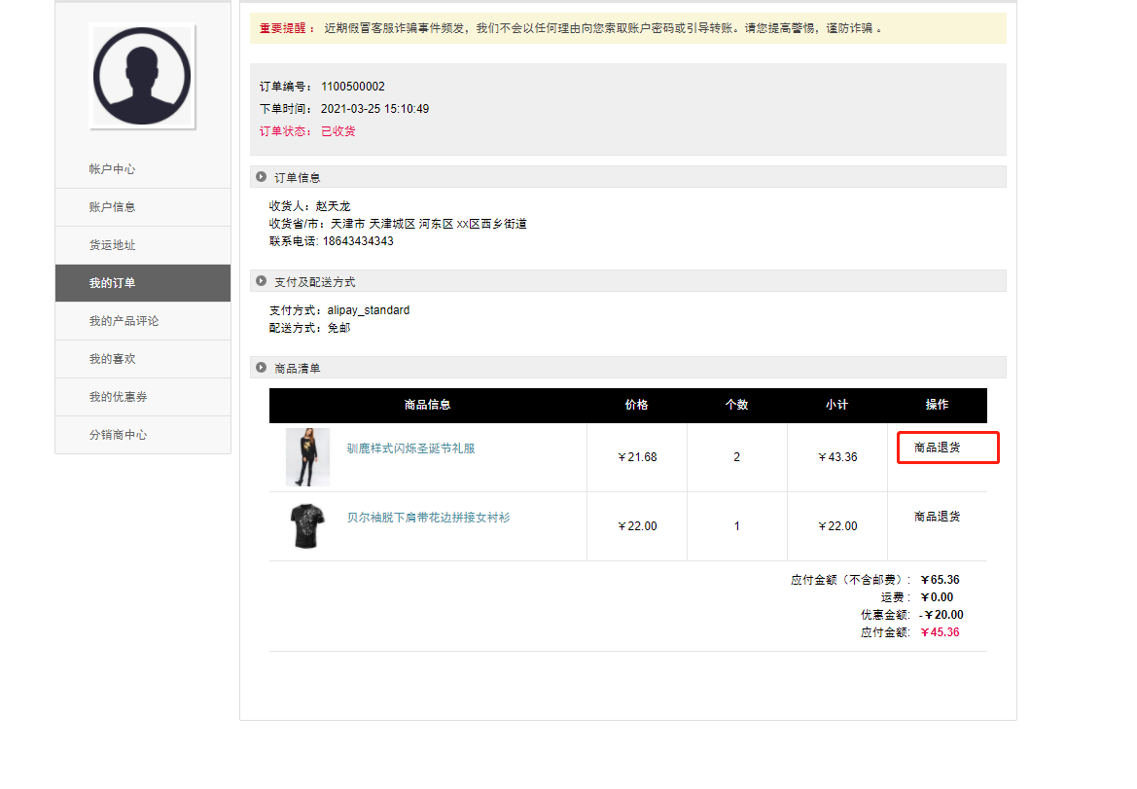Open 货运地址 from the sidebar menu
Image resolution: width=1137 pixels, height=789 pixels.
click(113, 245)
